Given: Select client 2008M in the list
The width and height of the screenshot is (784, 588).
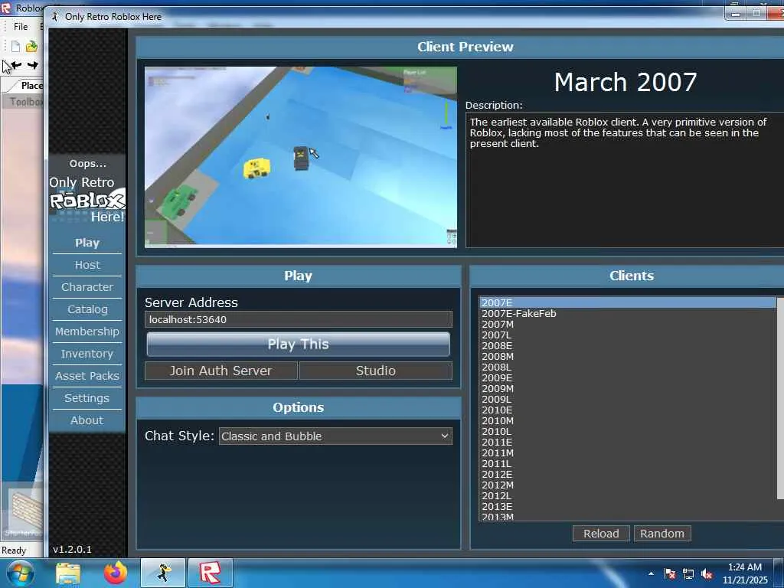Looking at the screenshot, I should [628, 357].
